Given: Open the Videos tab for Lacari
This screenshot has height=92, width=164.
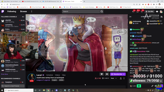Looking at the screenshot, I should [57, 75].
